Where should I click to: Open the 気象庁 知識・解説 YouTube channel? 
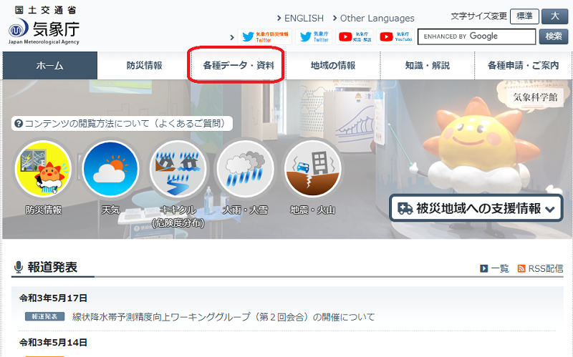(355, 36)
